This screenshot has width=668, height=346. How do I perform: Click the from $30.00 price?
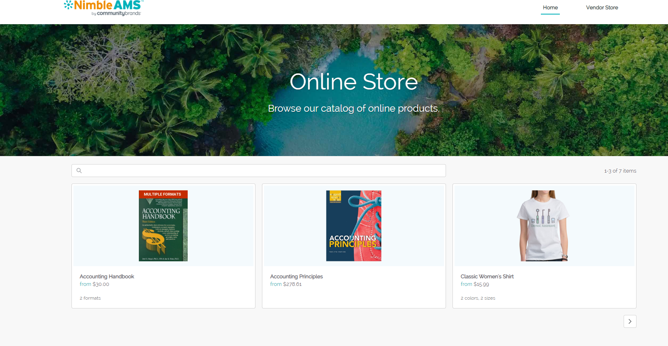(x=94, y=284)
